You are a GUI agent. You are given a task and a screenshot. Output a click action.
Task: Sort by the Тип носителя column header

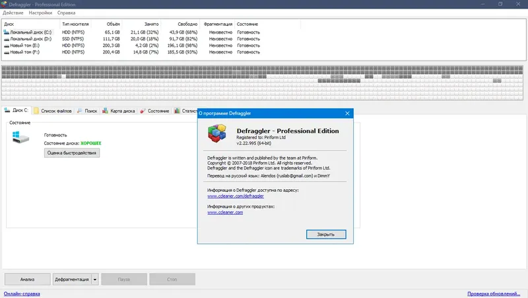(75, 24)
